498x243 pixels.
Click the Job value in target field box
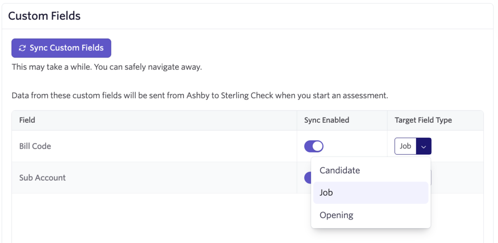click(405, 146)
